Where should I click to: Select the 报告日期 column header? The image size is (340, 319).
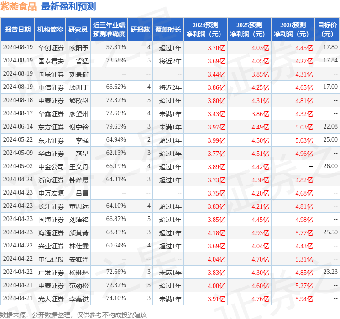coord(17,30)
